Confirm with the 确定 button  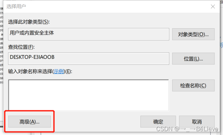158,122
